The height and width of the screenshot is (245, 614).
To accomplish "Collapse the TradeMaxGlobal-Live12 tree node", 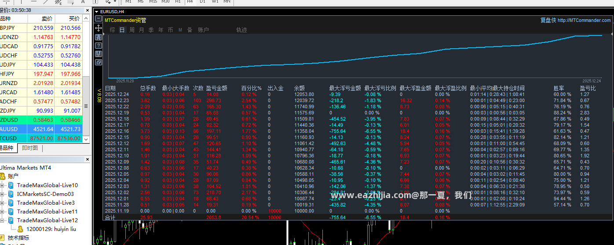I will (2, 220).
